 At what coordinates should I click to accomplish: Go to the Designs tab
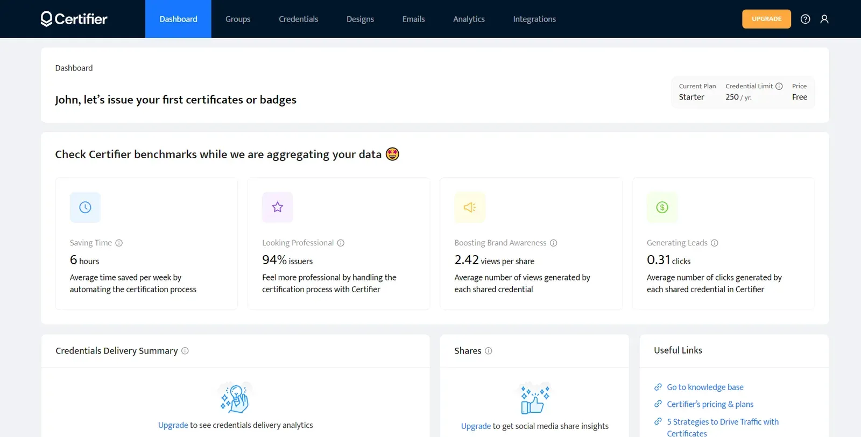click(x=360, y=19)
